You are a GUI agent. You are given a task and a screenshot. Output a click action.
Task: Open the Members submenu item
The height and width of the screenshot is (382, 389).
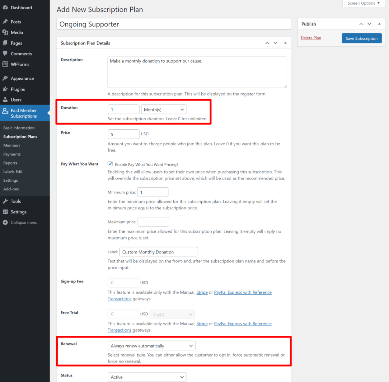coord(12,145)
